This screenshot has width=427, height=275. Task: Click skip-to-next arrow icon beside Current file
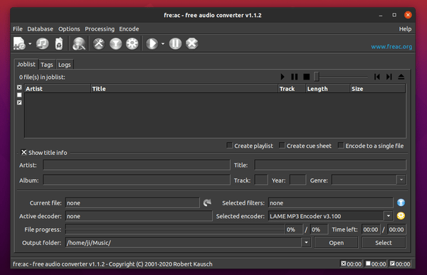(207, 203)
